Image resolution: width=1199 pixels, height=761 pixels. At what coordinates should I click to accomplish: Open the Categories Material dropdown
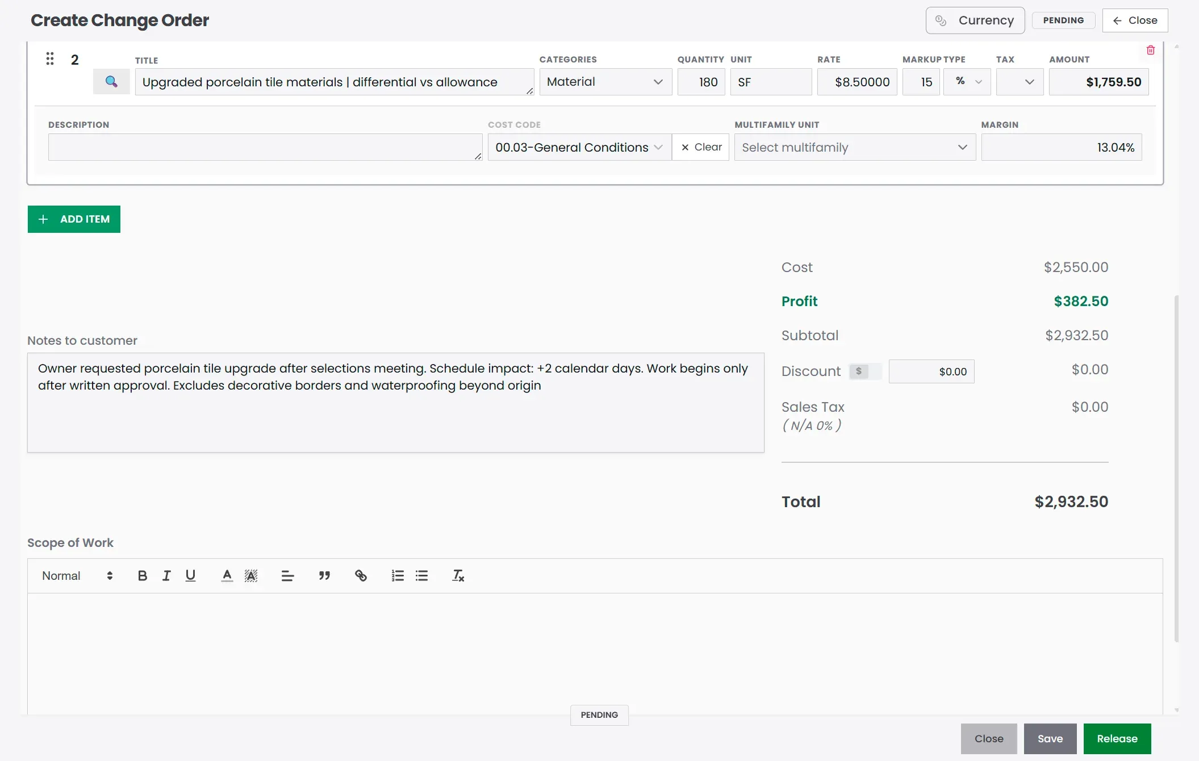coord(605,82)
